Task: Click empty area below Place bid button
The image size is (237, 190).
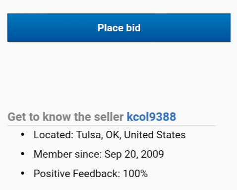Action: coord(119,75)
